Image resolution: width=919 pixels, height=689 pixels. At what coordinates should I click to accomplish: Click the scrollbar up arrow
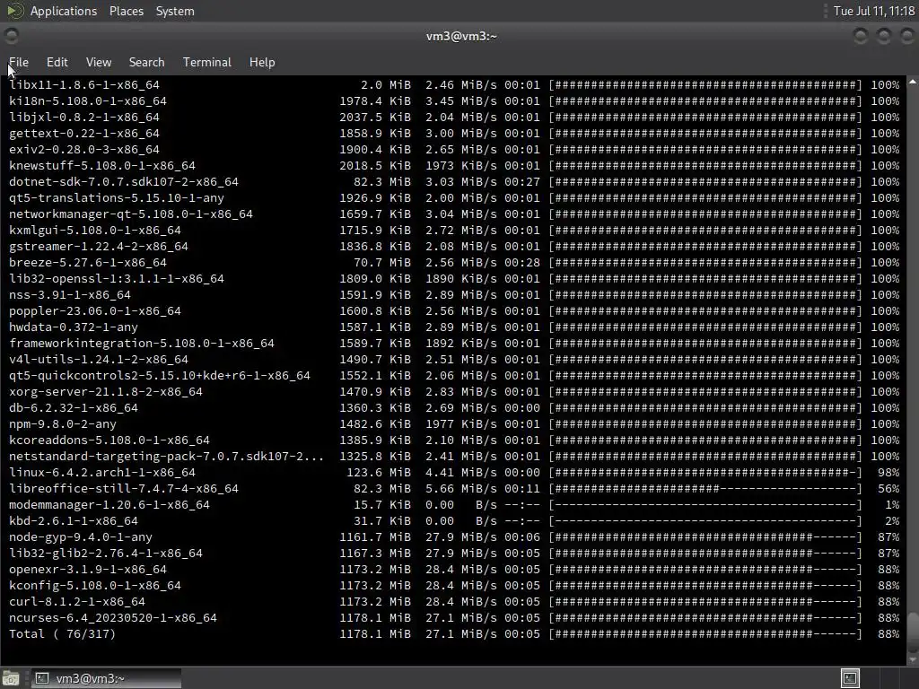coord(913,83)
